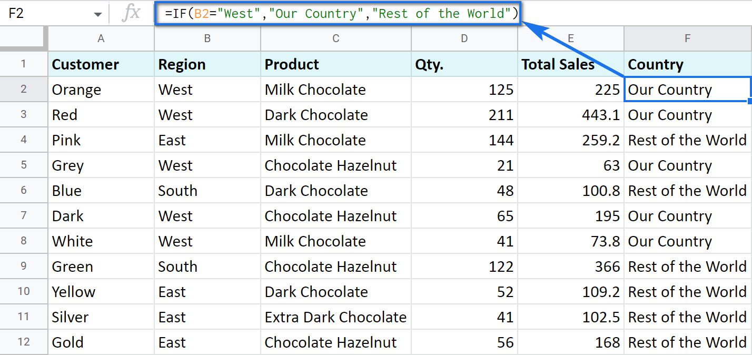Select row 10 header
Image resolution: width=752 pixels, height=355 pixels.
[24, 292]
